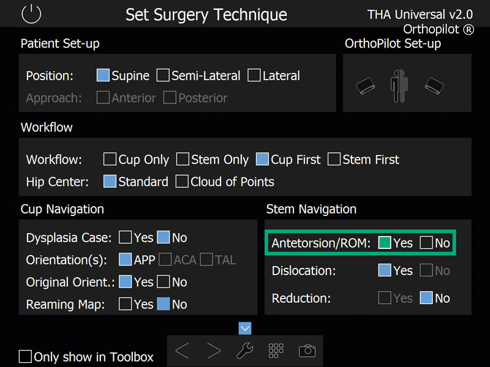Choose the Lateral position option
490x367 pixels.
254,75
